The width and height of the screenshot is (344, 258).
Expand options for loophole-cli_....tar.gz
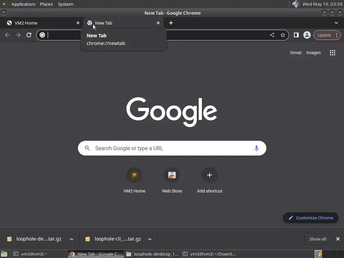[x=150, y=239]
